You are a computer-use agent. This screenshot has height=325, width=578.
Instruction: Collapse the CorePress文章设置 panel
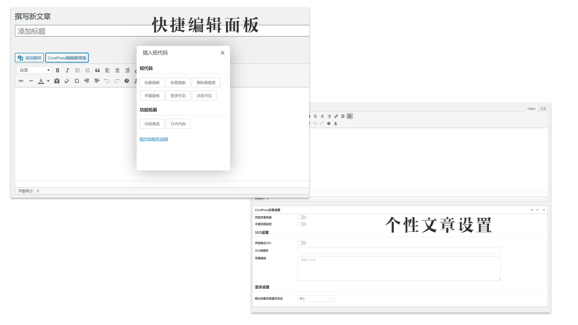544,210
